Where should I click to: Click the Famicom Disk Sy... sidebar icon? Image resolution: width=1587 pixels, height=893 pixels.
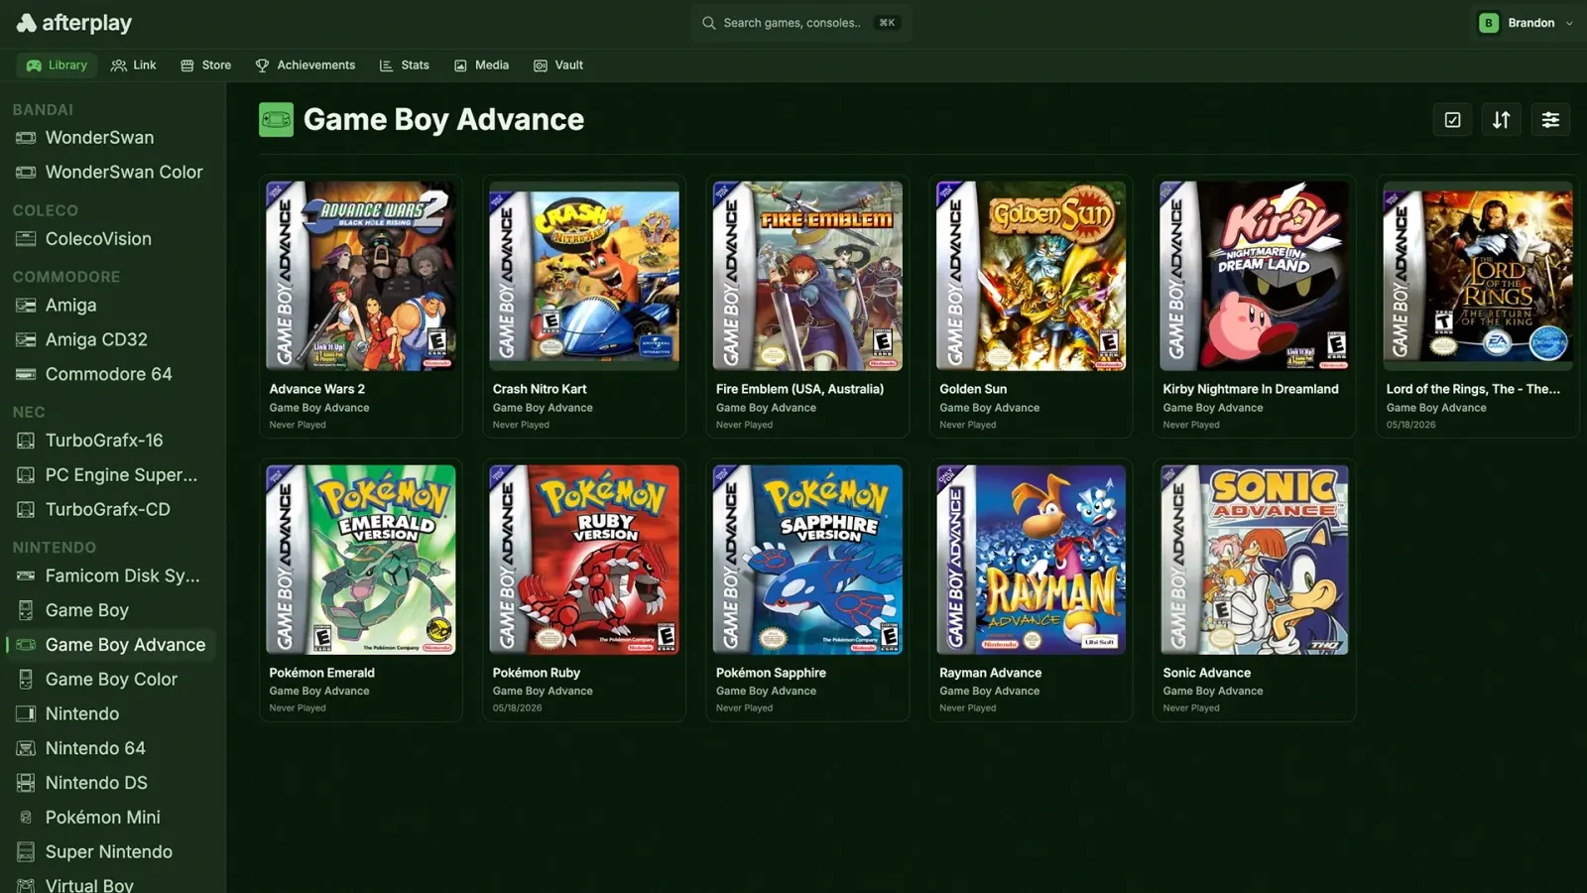click(x=26, y=575)
